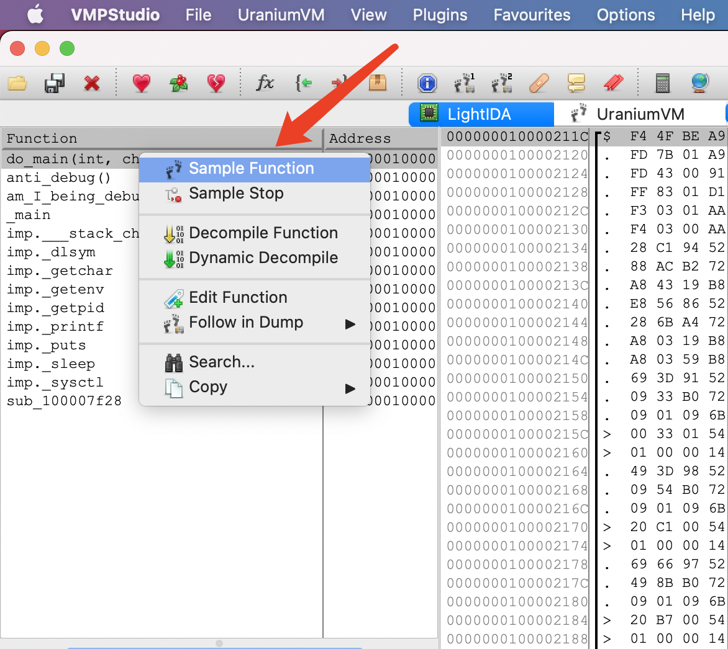Viewport: 728px width, 649px height.
Task: Click the yellow comment notes icon
Action: click(576, 84)
